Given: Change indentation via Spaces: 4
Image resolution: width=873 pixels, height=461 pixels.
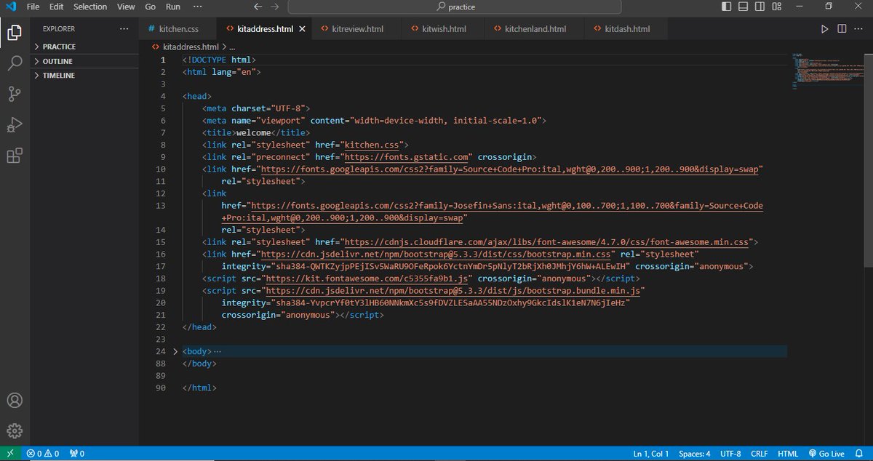Looking at the screenshot, I should (695, 454).
